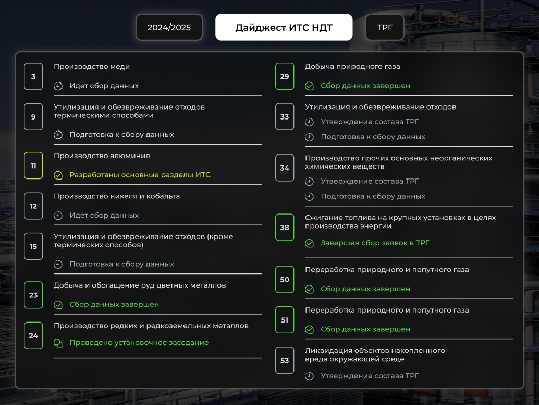Click number badge 12 for nickel and cobalt
The height and width of the screenshot is (405, 539).
click(x=33, y=206)
